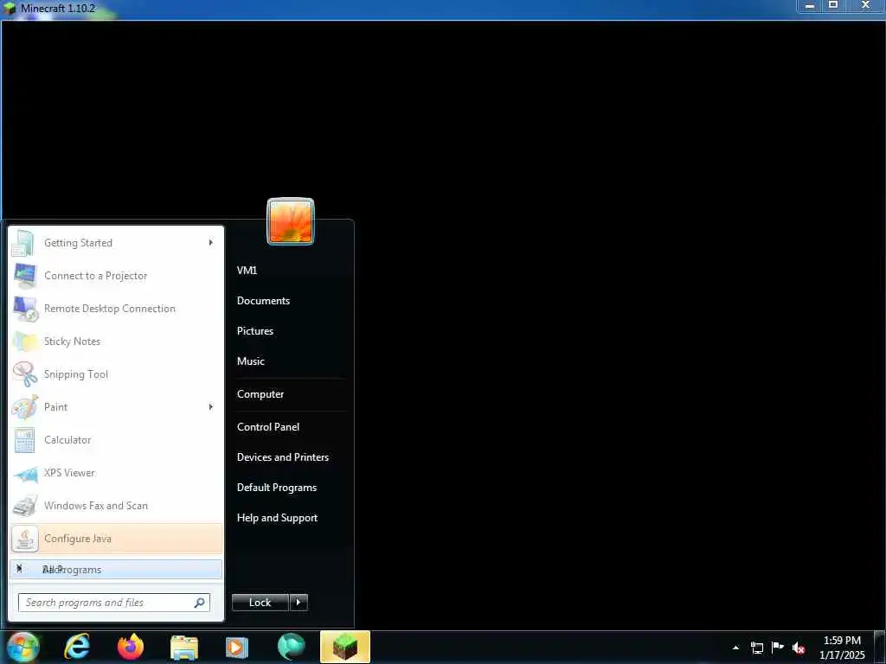
Task: Click the XPS Viewer icon
Action: [x=25, y=475]
